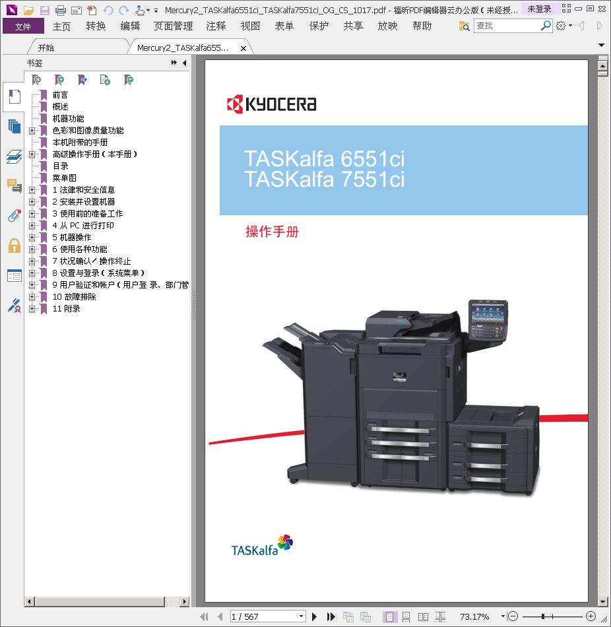The width and height of the screenshot is (611, 627).
Task: Click the bookmarks panel horizontal scrollbar
Action: click(100, 601)
